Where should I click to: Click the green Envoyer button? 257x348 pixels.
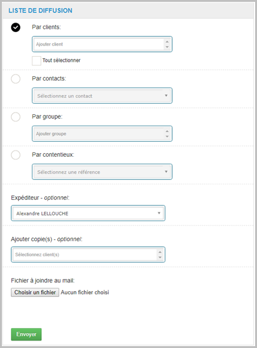click(x=26, y=334)
